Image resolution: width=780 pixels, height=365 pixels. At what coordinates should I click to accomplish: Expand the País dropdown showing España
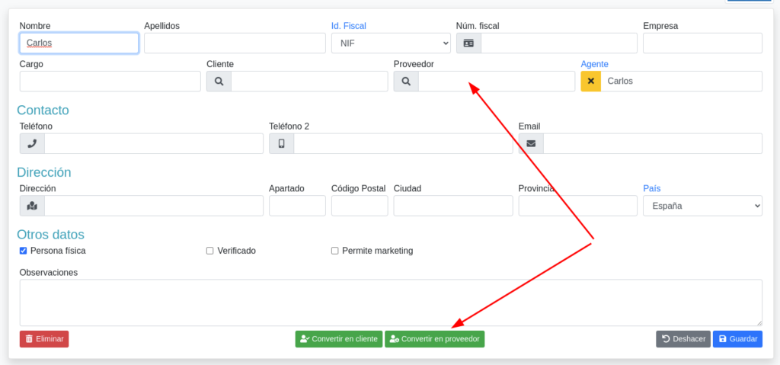point(702,206)
